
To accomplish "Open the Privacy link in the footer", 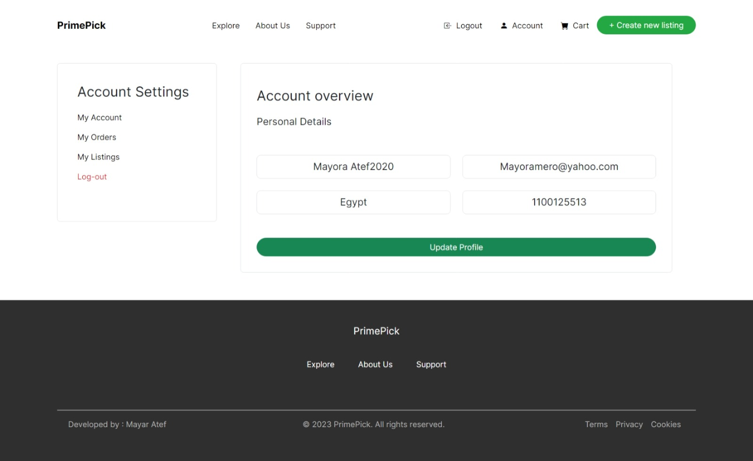I will [629, 424].
